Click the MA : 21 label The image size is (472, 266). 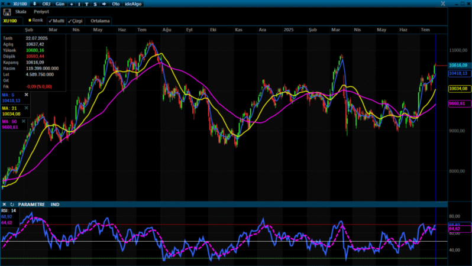(x=9, y=108)
